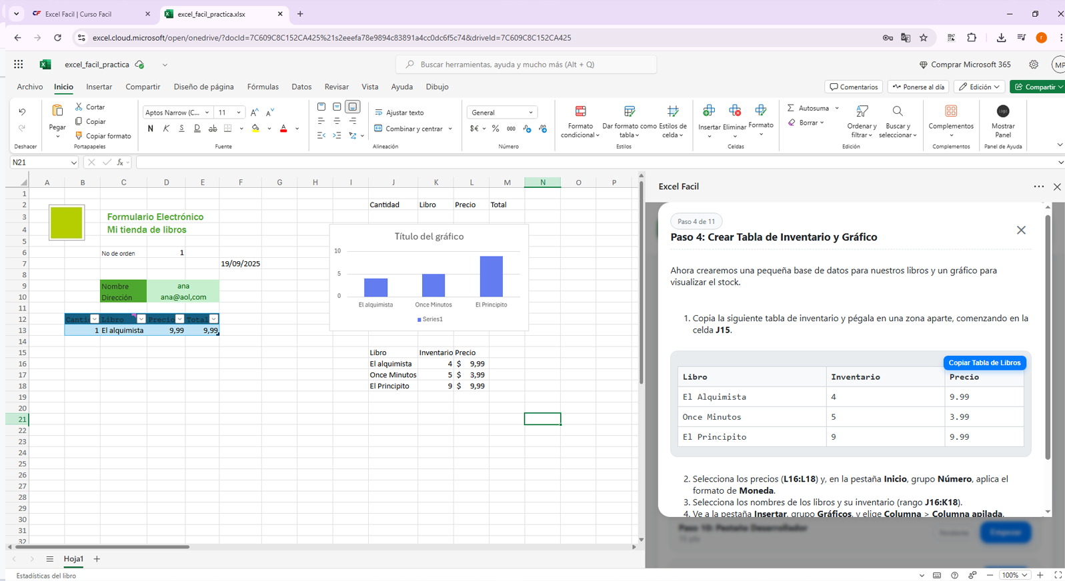Open Estilos de celda gallery
The image size is (1065, 581).
click(x=673, y=121)
